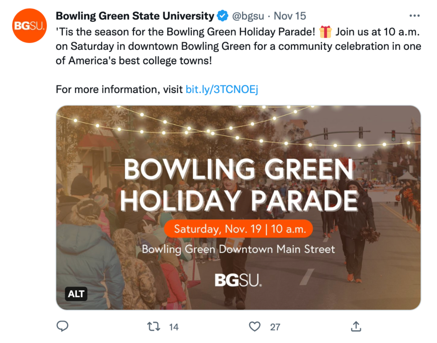
Task: Click the white BGSU logo inside the image
Action: point(238,280)
